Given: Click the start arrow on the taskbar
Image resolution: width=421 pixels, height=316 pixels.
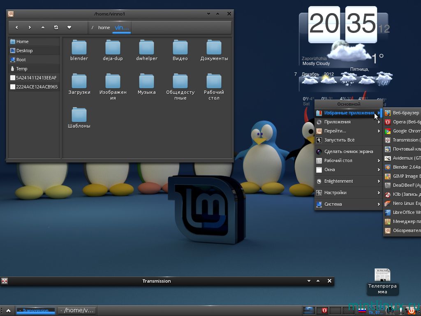Looking at the screenshot, I should 8,311.
